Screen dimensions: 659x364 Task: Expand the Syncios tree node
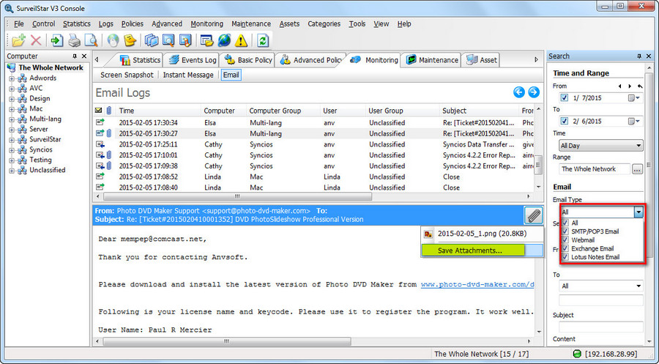click(12, 150)
